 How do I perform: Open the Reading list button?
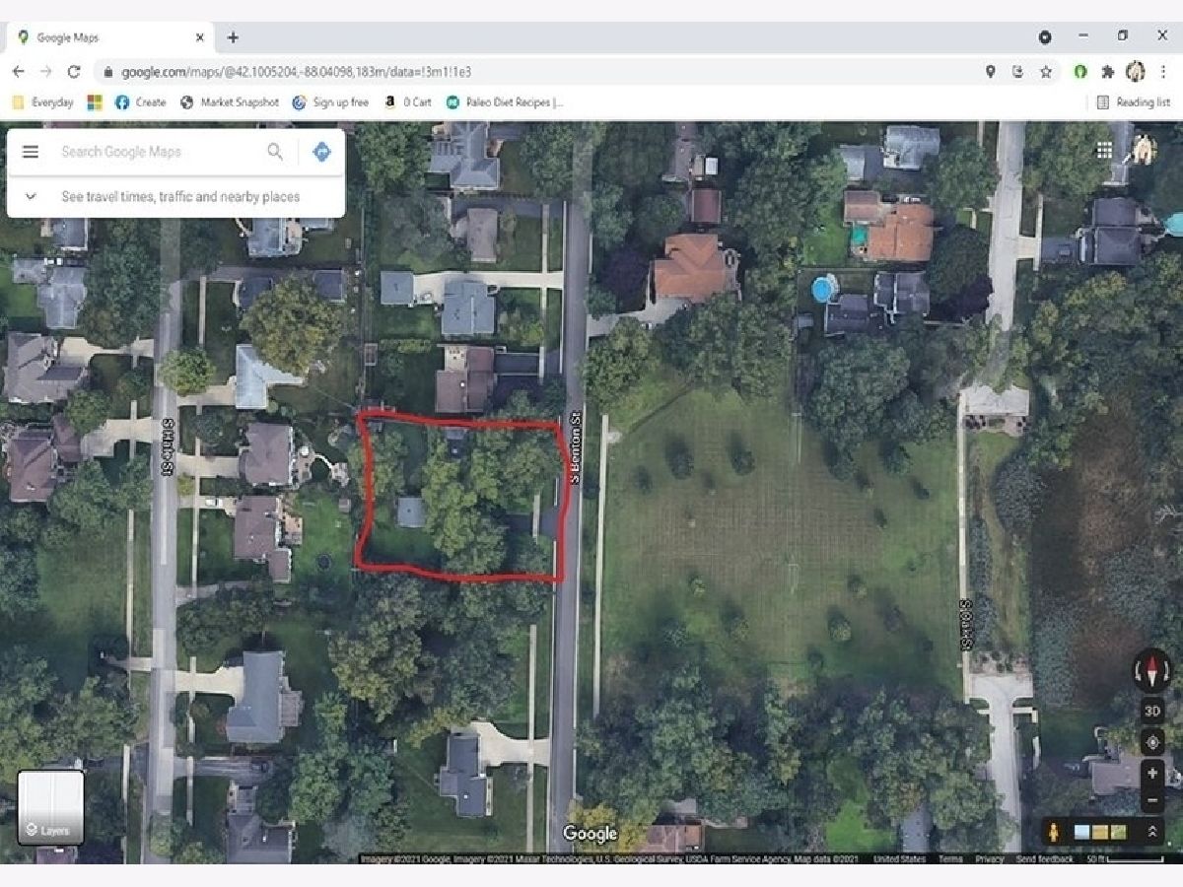click(x=1134, y=102)
